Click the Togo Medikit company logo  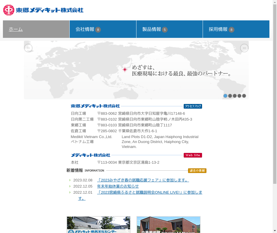pos(43,10)
